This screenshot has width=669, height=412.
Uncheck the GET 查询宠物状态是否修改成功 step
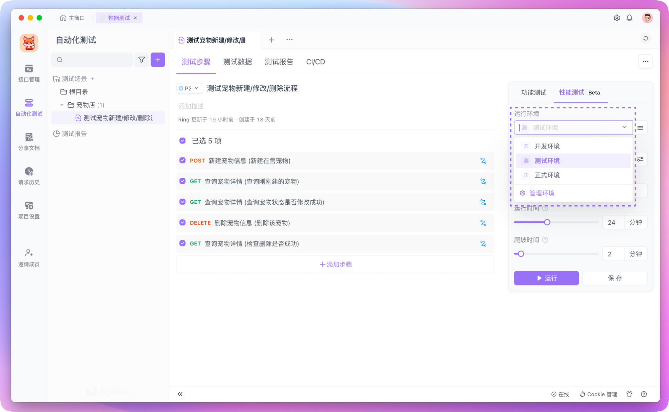point(182,202)
